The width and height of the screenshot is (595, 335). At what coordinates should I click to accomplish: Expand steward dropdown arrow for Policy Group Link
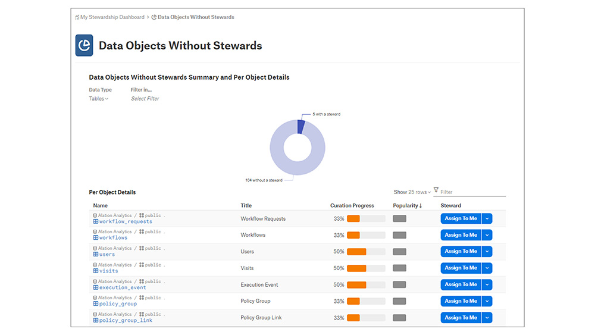487,318
